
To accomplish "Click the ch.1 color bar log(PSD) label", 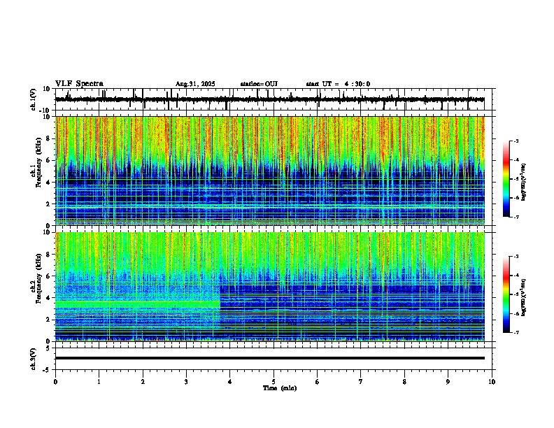I will coord(523,182).
